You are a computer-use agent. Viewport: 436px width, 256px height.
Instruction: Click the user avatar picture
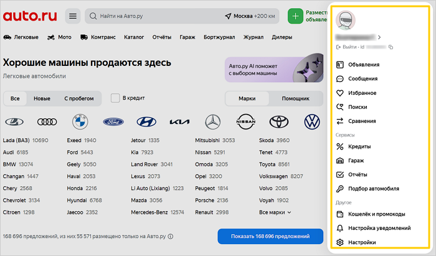point(345,21)
